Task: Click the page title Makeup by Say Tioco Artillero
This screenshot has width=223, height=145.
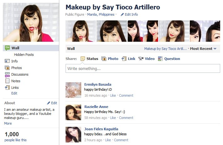Action: (113, 7)
